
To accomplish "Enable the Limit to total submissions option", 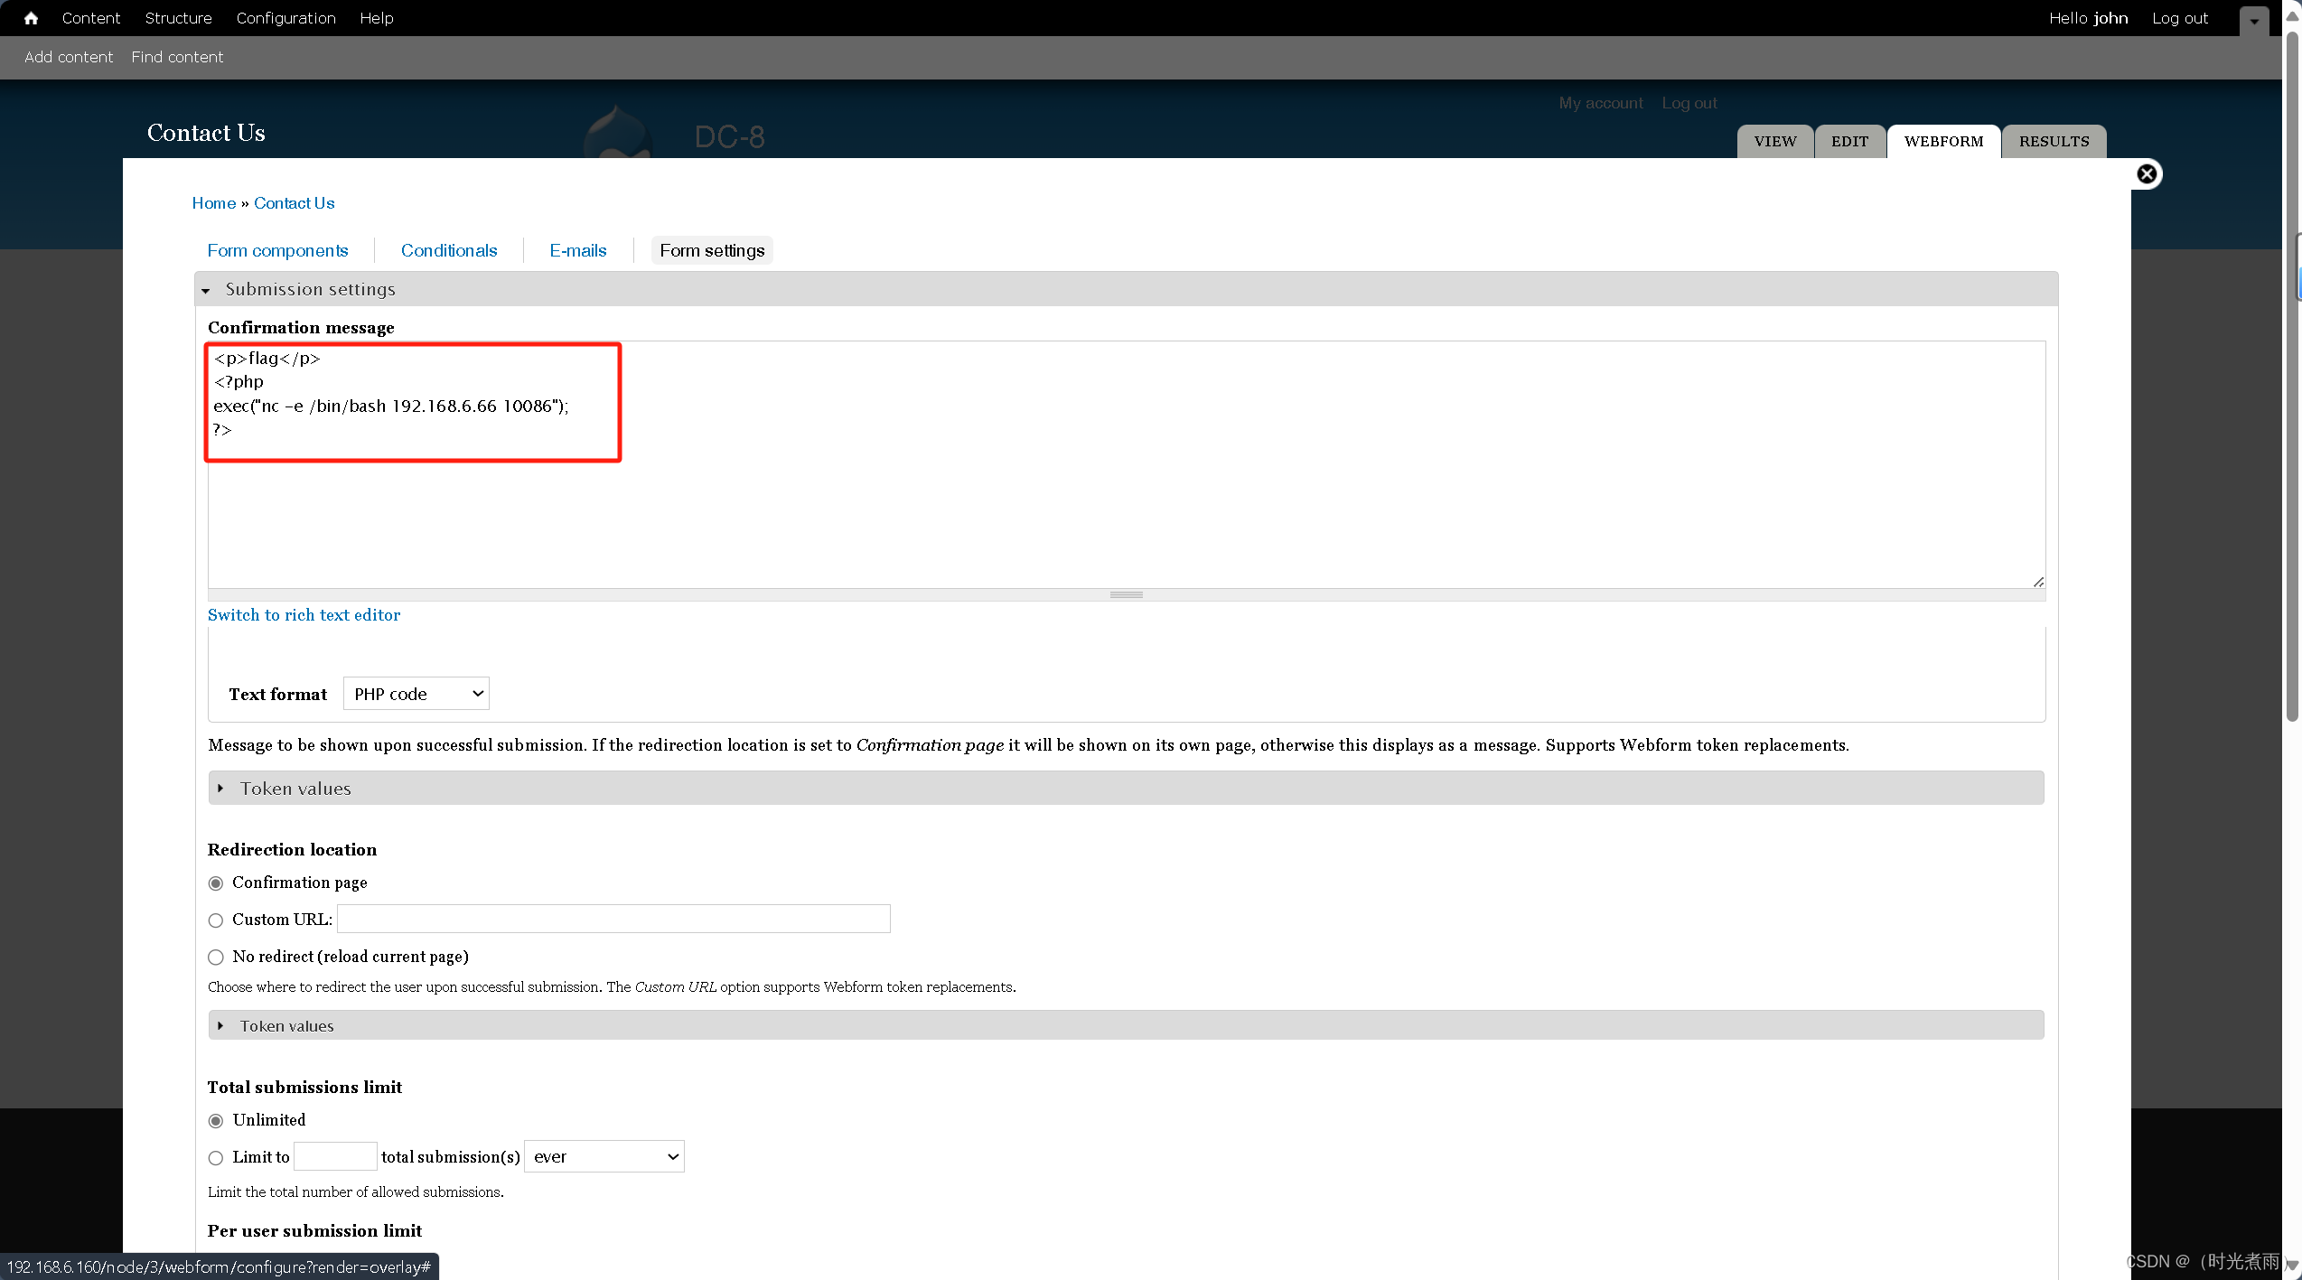I will (216, 1158).
